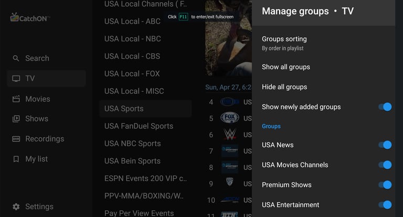Click the Sun, Apr 27 date header

point(228,88)
